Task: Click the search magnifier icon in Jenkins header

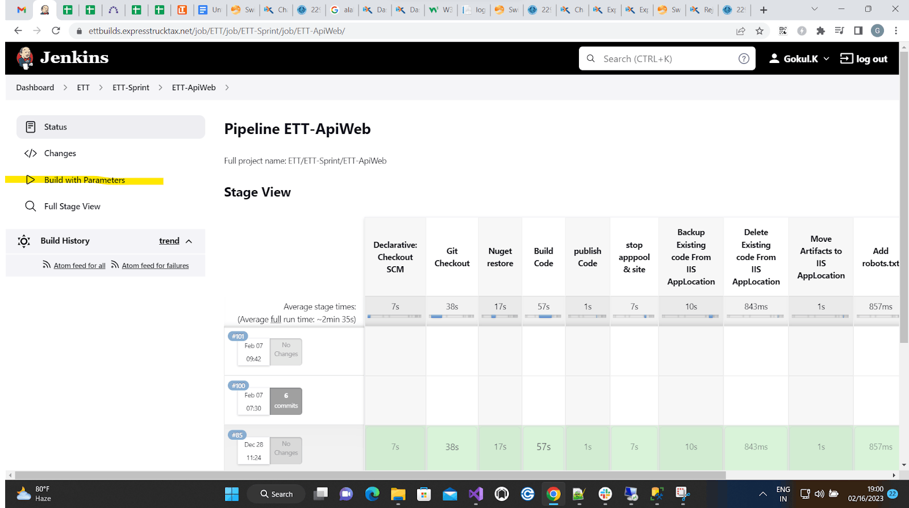Action: point(591,58)
